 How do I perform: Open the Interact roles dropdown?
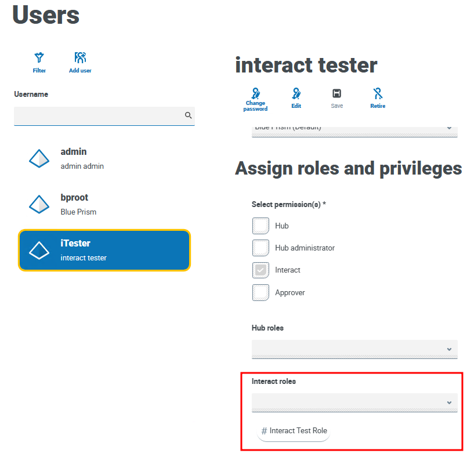(x=354, y=402)
